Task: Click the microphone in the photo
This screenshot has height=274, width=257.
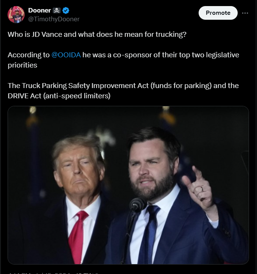Action: point(138,205)
